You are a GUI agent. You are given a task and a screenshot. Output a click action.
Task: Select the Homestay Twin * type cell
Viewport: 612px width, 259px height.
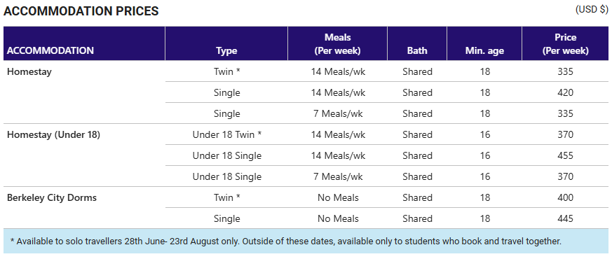[226, 71]
